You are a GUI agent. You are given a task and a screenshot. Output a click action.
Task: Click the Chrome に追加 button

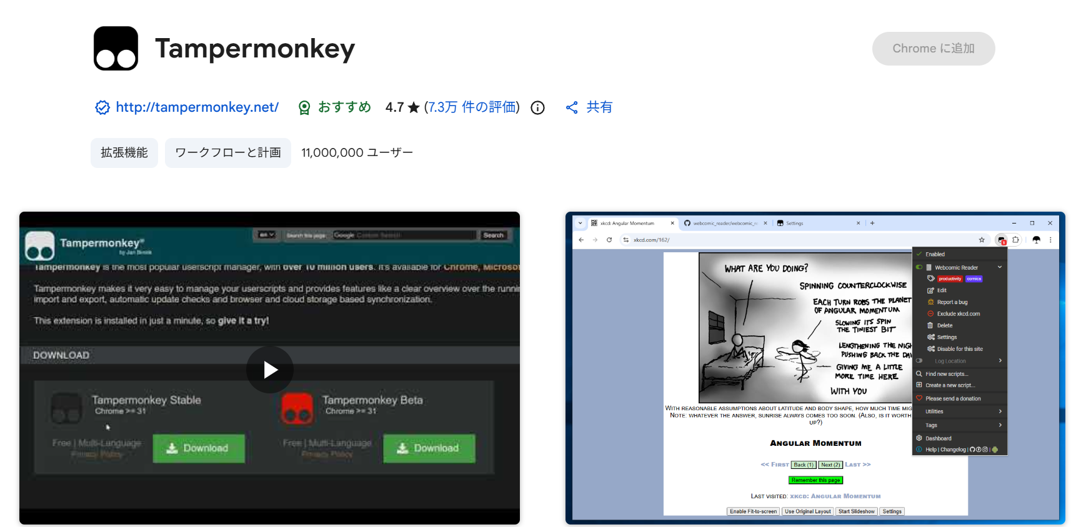coord(934,49)
